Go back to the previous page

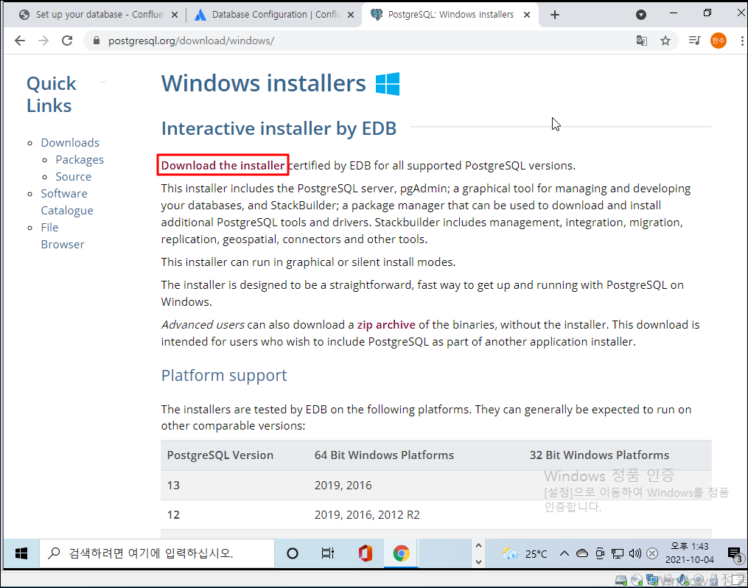[x=20, y=41]
